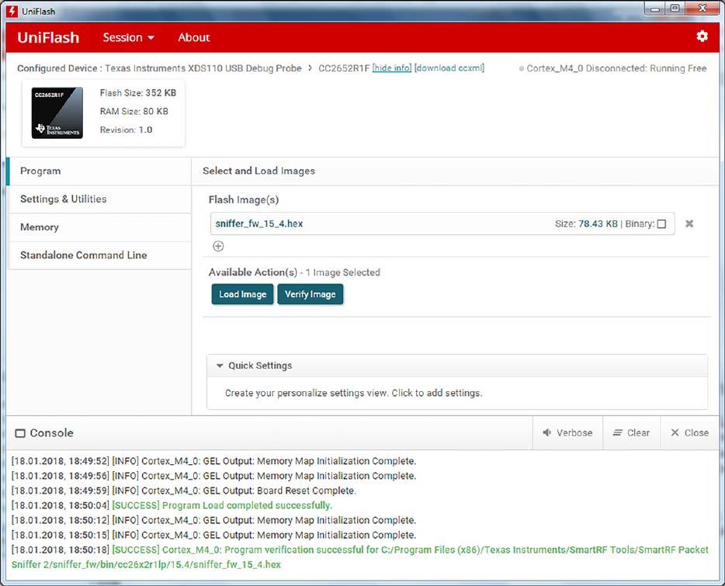
Task: Click the 18:49:52 Memory Map Initialization log line
Action: [213, 461]
